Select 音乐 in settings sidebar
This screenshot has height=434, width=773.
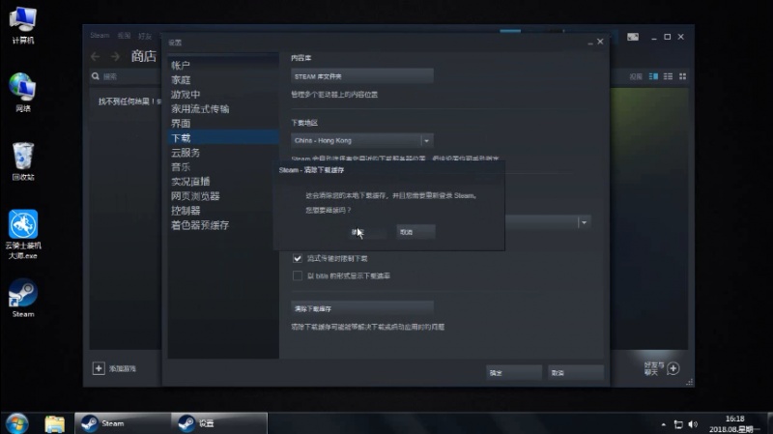223,166
